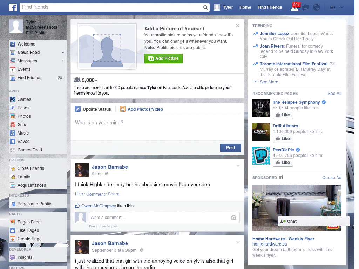The image size is (359, 269).
Task: Open Gwen McGimpsey profile link
Action: pyautogui.click(x=99, y=206)
